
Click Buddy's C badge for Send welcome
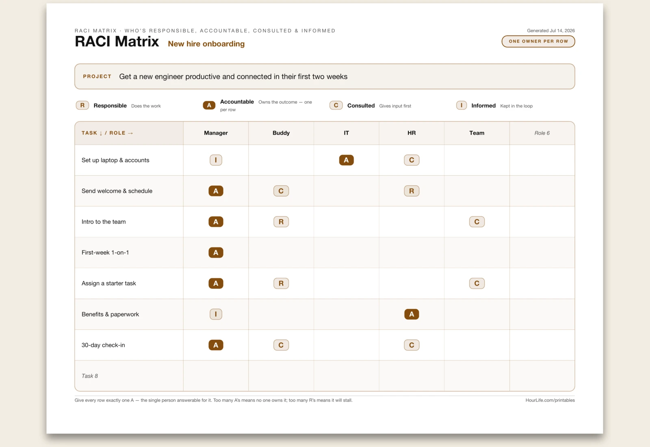pyautogui.click(x=281, y=191)
